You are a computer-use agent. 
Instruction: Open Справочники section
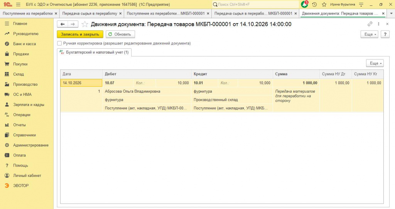(x=24, y=135)
